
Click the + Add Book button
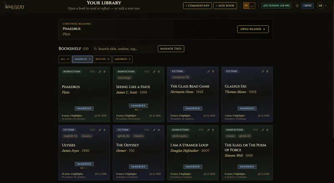[225, 6]
